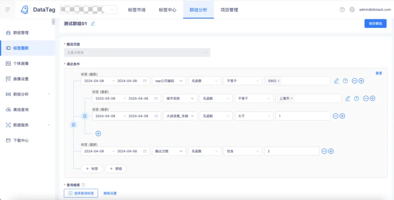This screenshot has height=200, width=394.
Task: Open the calendar icon in the 触达次数 date range
Action: tap(145, 151)
